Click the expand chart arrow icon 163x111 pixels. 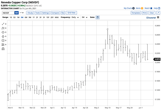(x=158, y=13)
